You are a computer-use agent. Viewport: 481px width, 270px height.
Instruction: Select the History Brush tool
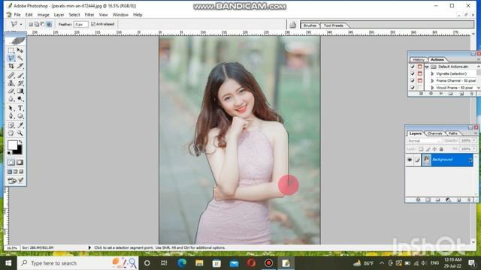tap(20, 83)
